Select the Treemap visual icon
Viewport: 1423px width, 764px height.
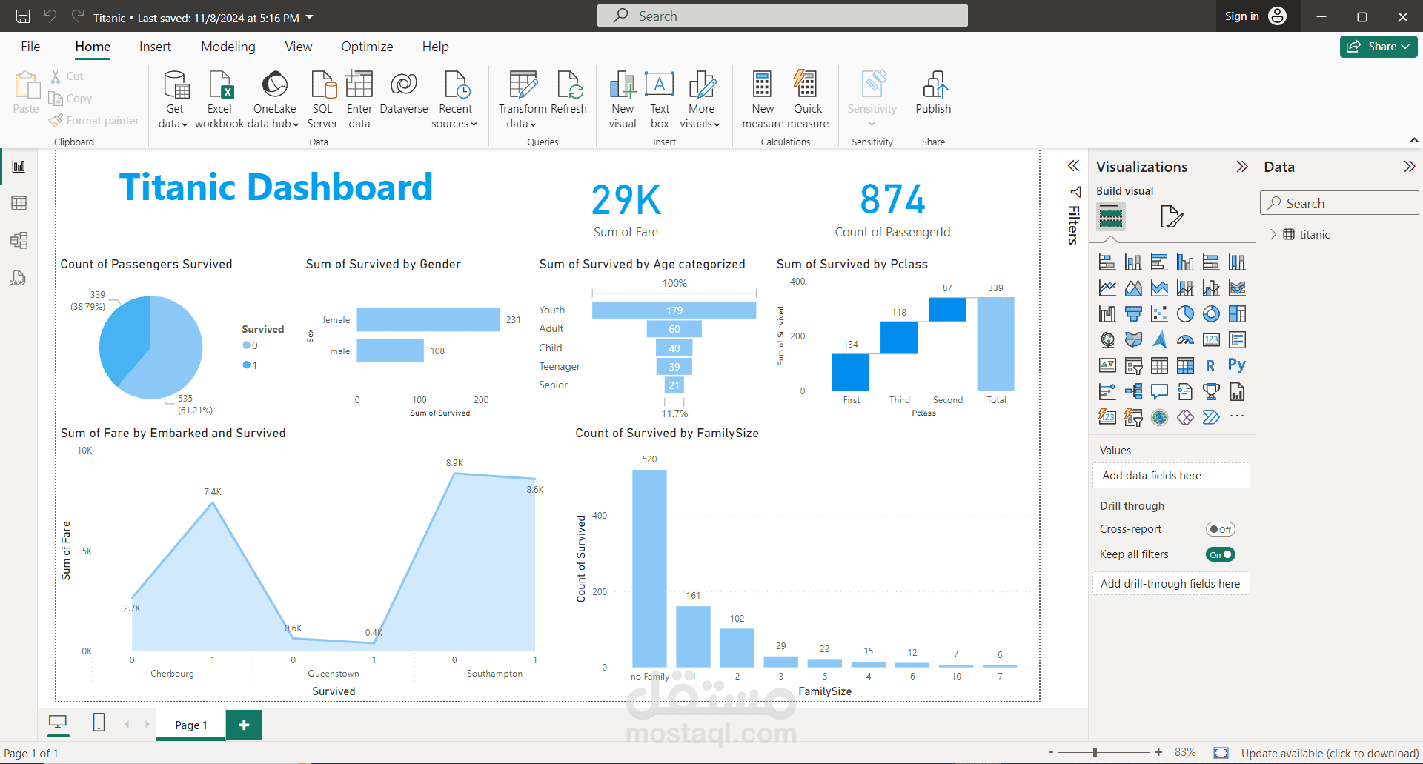pyautogui.click(x=1237, y=314)
